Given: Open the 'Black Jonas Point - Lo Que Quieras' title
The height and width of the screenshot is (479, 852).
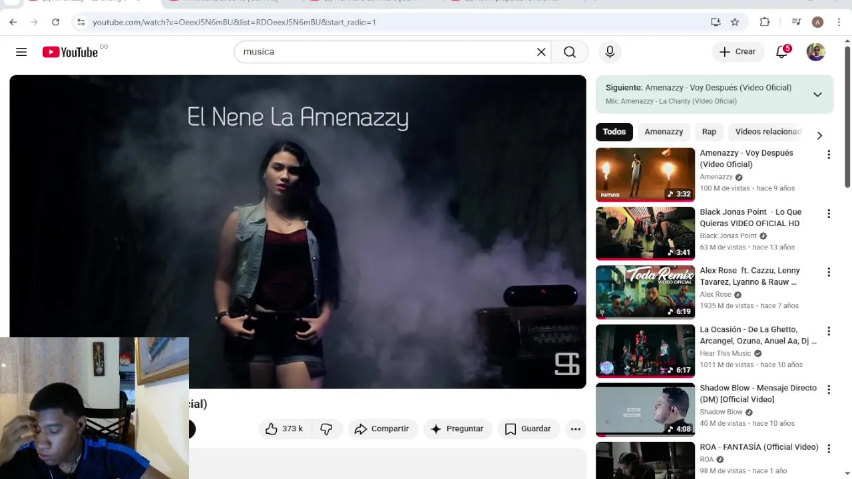Looking at the screenshot, I should [751, 218].
